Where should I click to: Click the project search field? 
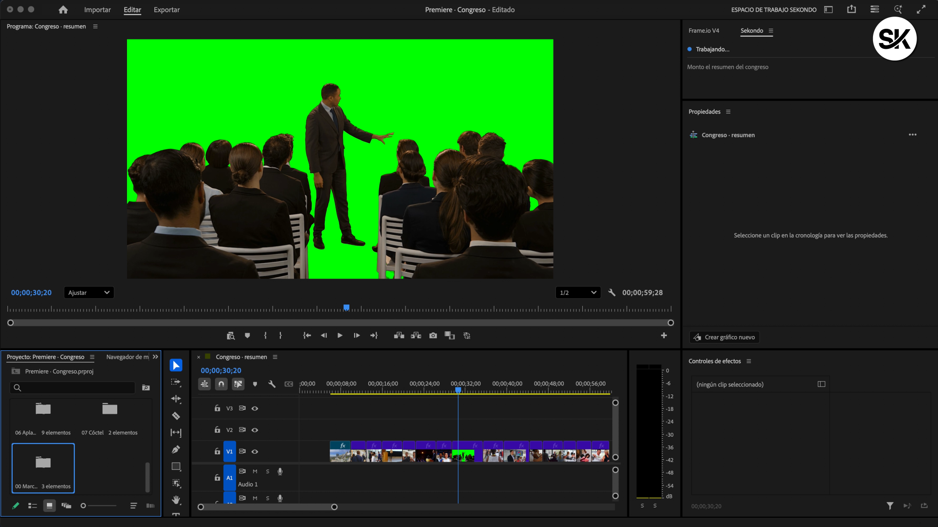pos(72,388)
